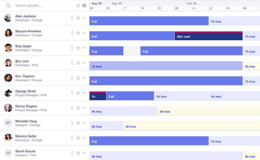Viewport: 260px width, 160px height.
Task: Click Beyone Knowles' dark '30m over' bar
Action: tap(208, 37)
